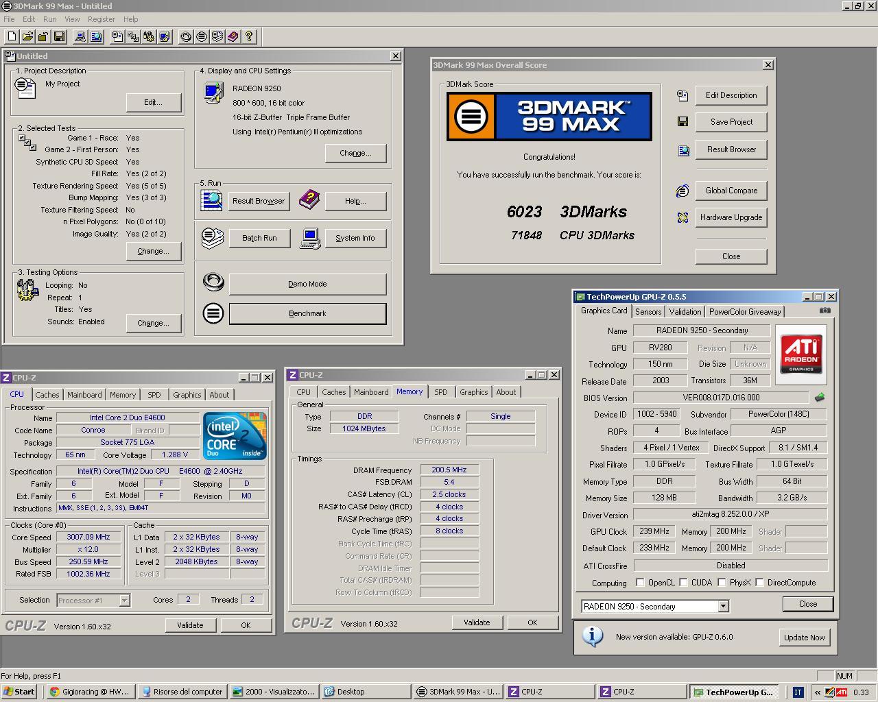Click the Global Compare icon in score window
878x702 pixels.
[x=683, y=191]
